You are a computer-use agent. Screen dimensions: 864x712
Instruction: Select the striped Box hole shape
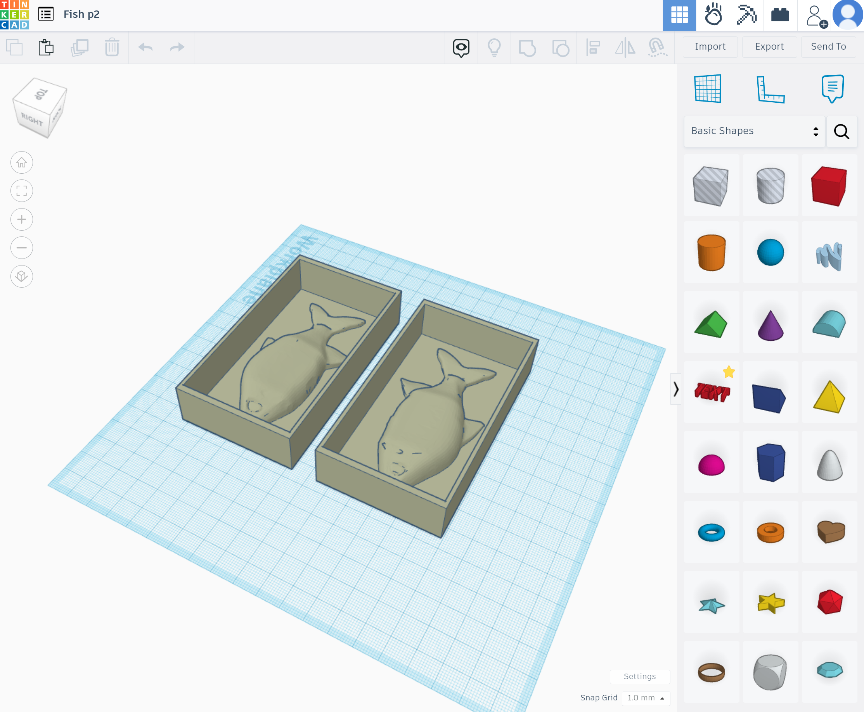(711, 186)
